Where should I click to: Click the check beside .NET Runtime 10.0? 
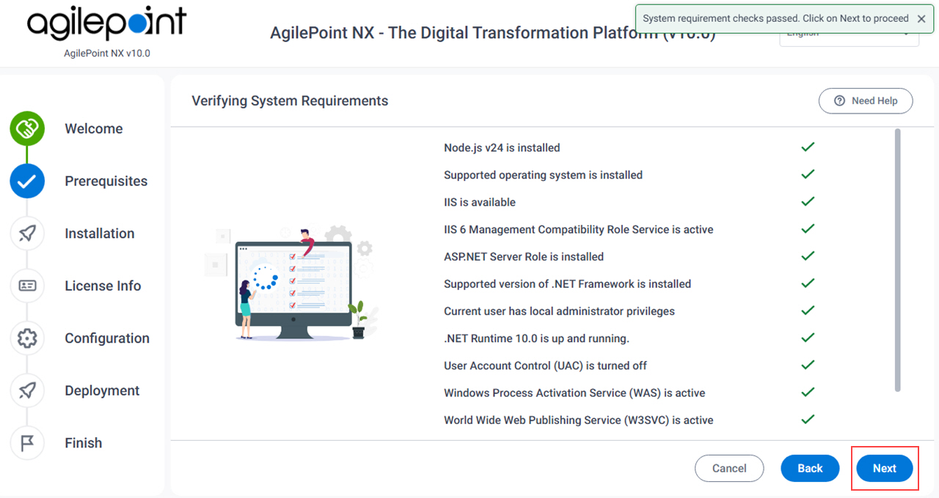[808, 338]
